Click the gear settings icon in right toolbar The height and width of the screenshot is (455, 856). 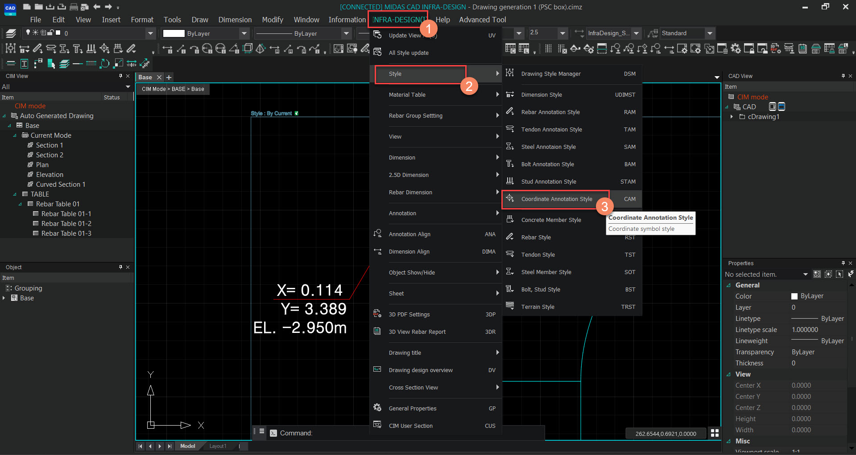click(736, 49)
